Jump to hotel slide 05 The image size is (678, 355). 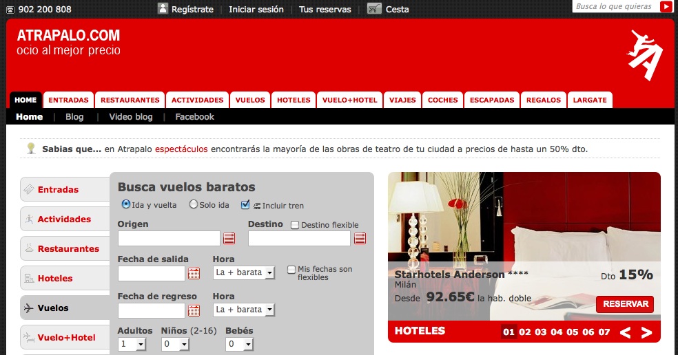tap(572, 332)
